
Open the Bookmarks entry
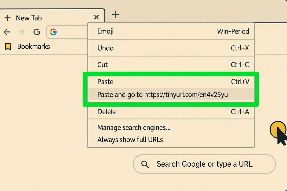point(33,46)
